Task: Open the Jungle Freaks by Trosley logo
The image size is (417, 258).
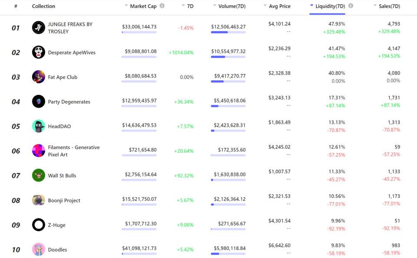Action: click(39, 27)
